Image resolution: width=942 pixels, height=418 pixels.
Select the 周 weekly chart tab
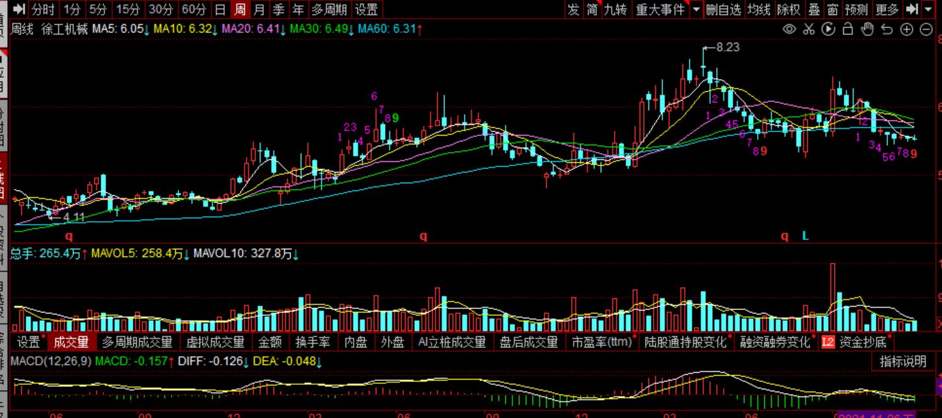pos(240,9)
